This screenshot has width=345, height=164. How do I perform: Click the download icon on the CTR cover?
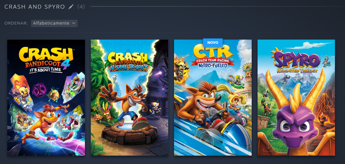(185, 146)
